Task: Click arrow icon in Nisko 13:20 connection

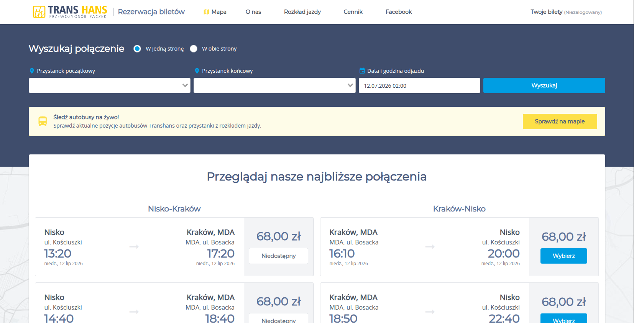Action: [134, 247]
